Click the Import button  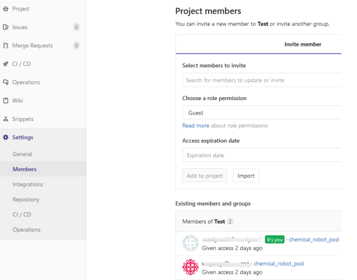click(x=246, y=176)
